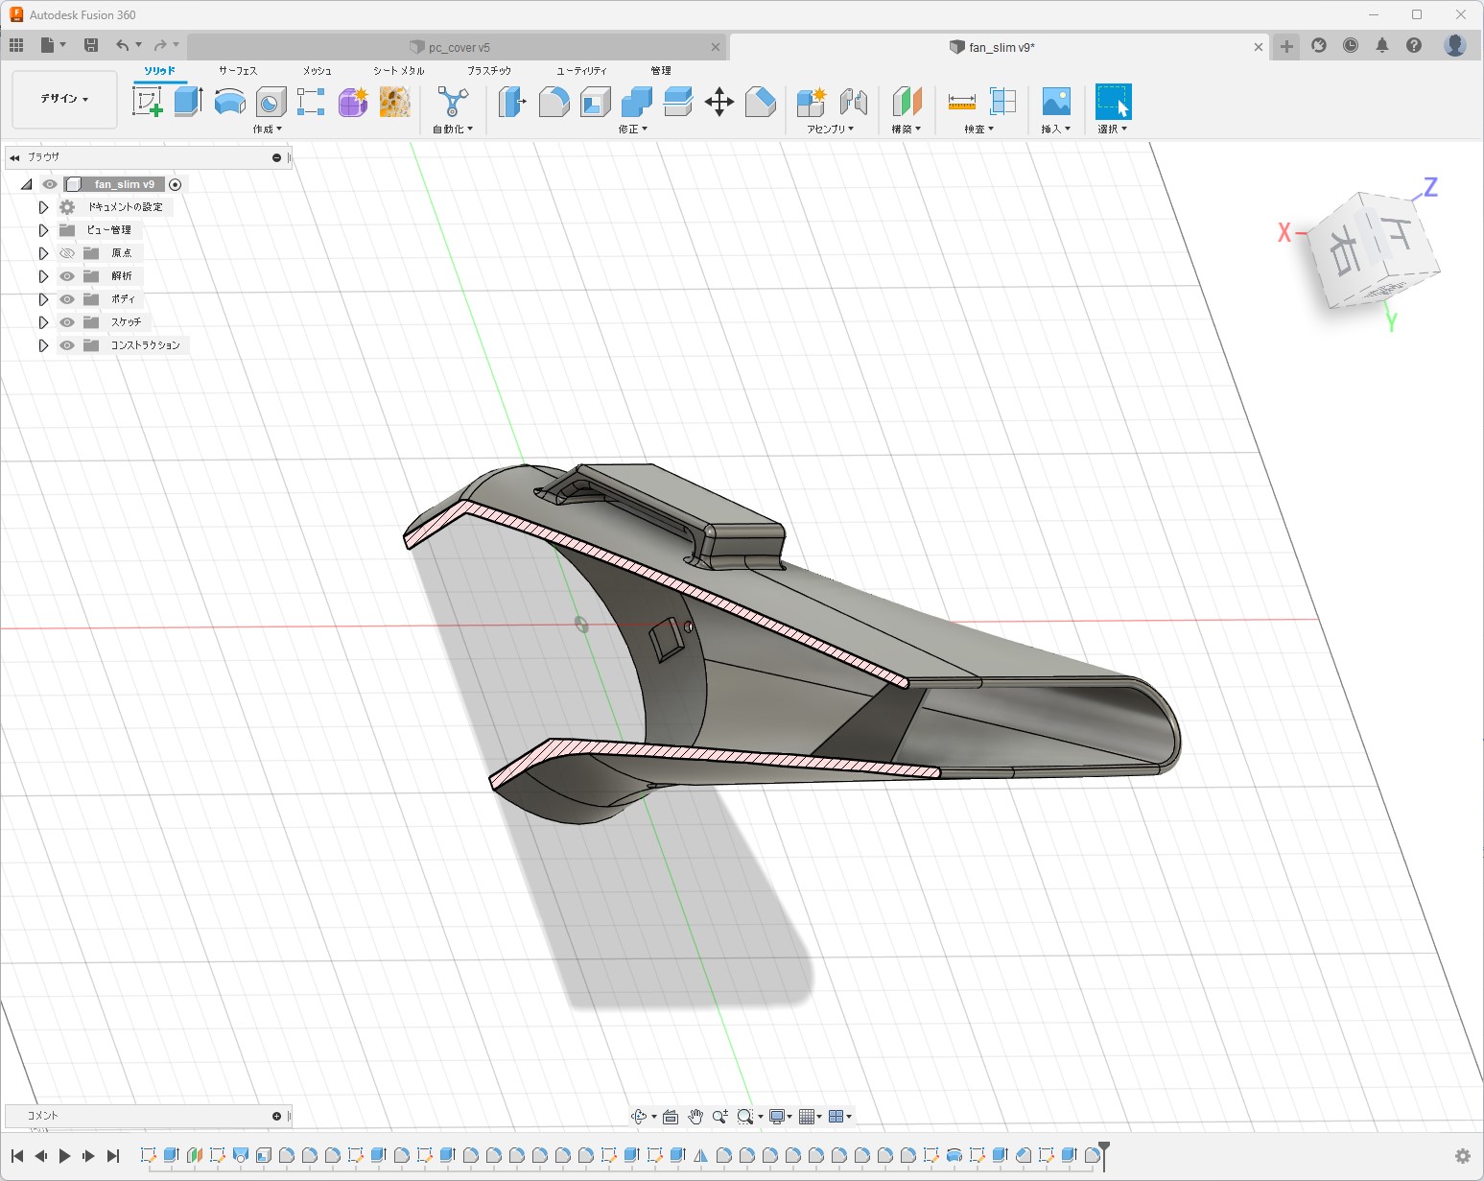Open the Data Panel grid icon
The width and height of the screenshot is (1484, 1181).
tap(16, 45)
